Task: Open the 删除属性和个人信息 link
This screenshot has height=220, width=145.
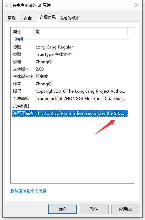Action: pos(28,191)
